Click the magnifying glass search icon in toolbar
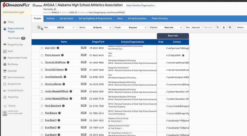The height and width of the screenshot is (136, 247). [x=39, y=27]
